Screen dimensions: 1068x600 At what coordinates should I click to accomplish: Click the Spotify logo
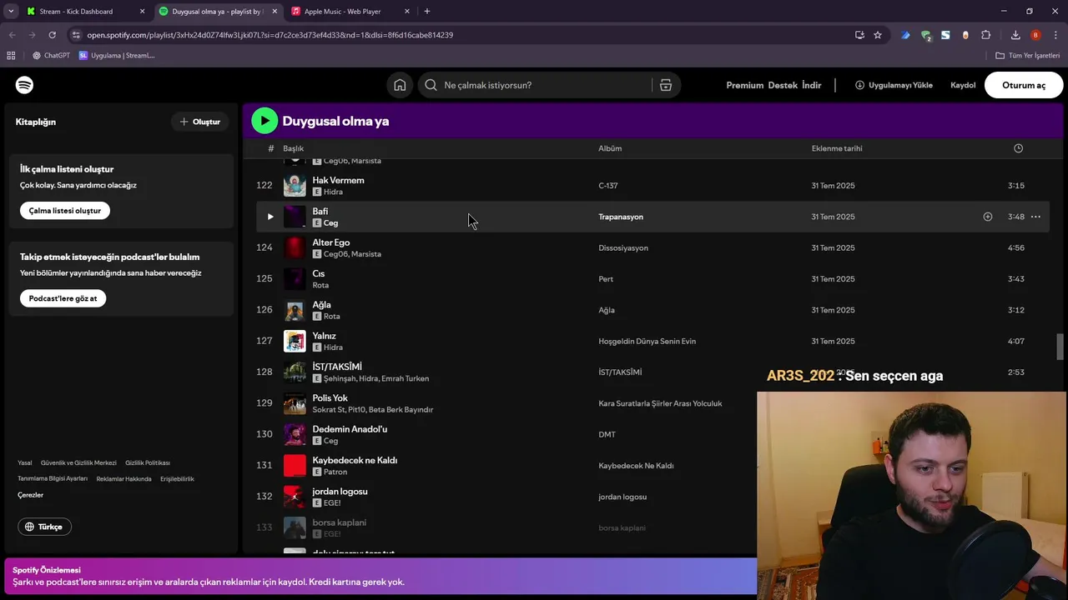click(x=24, y=85)
